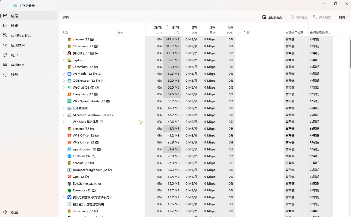Click the WPS Office icon with 41.2 MB
Screen dimensions: 351x217
point(69,136)
